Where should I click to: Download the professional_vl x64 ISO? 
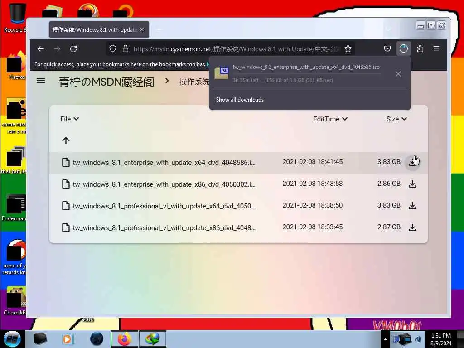click(412, 205)
